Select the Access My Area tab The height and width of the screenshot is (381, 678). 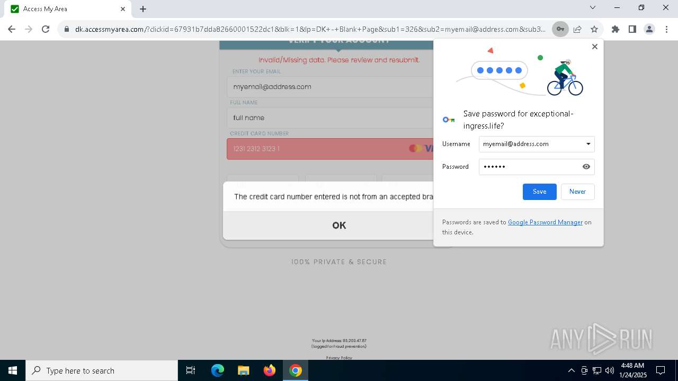pyautogui.click(x=68, y=9)
